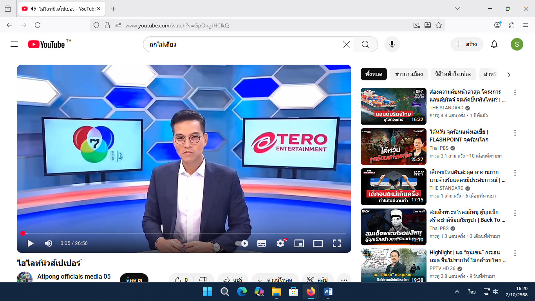Select the วิดีโอที่เกี่ยวข้อง filter chip
Screen dimensions: 535x301
(454, 74)
